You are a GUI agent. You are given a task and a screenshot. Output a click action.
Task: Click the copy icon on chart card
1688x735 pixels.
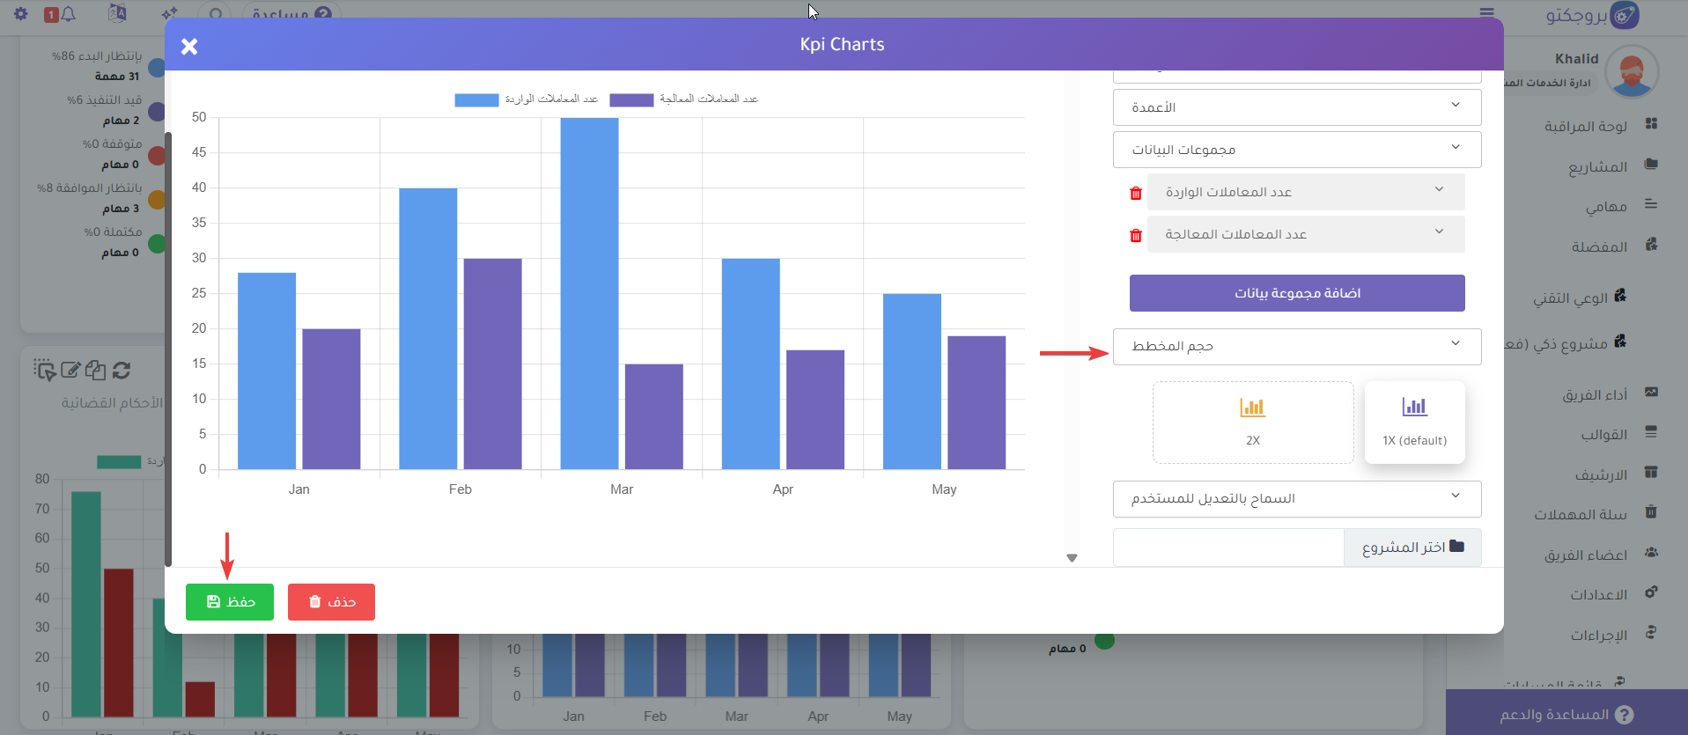tap(96, 371)
